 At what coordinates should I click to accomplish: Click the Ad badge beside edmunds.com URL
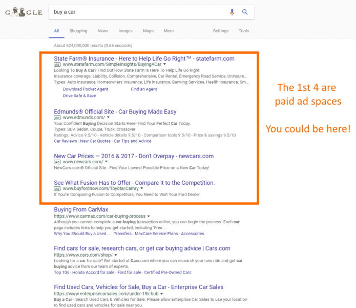tap(57, 118)
